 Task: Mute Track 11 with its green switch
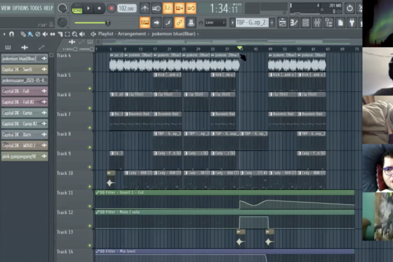click(x=90, y=206)
